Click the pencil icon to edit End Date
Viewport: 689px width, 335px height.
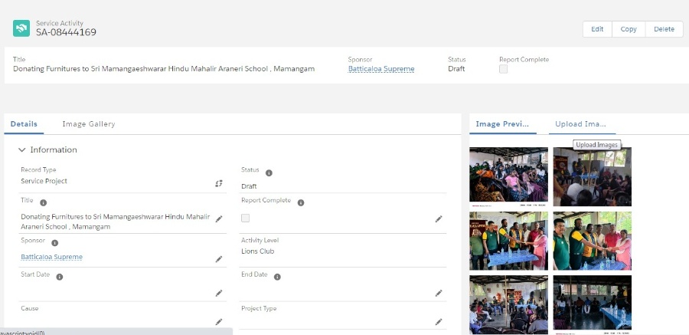(439, 293)
